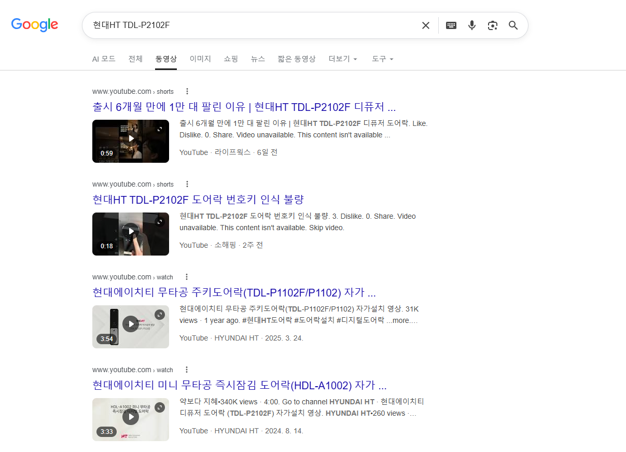
Task: Open the 미니 무타공 즉시잠김 도어락(HDL-A1002) result
Action: click(240, 386)
